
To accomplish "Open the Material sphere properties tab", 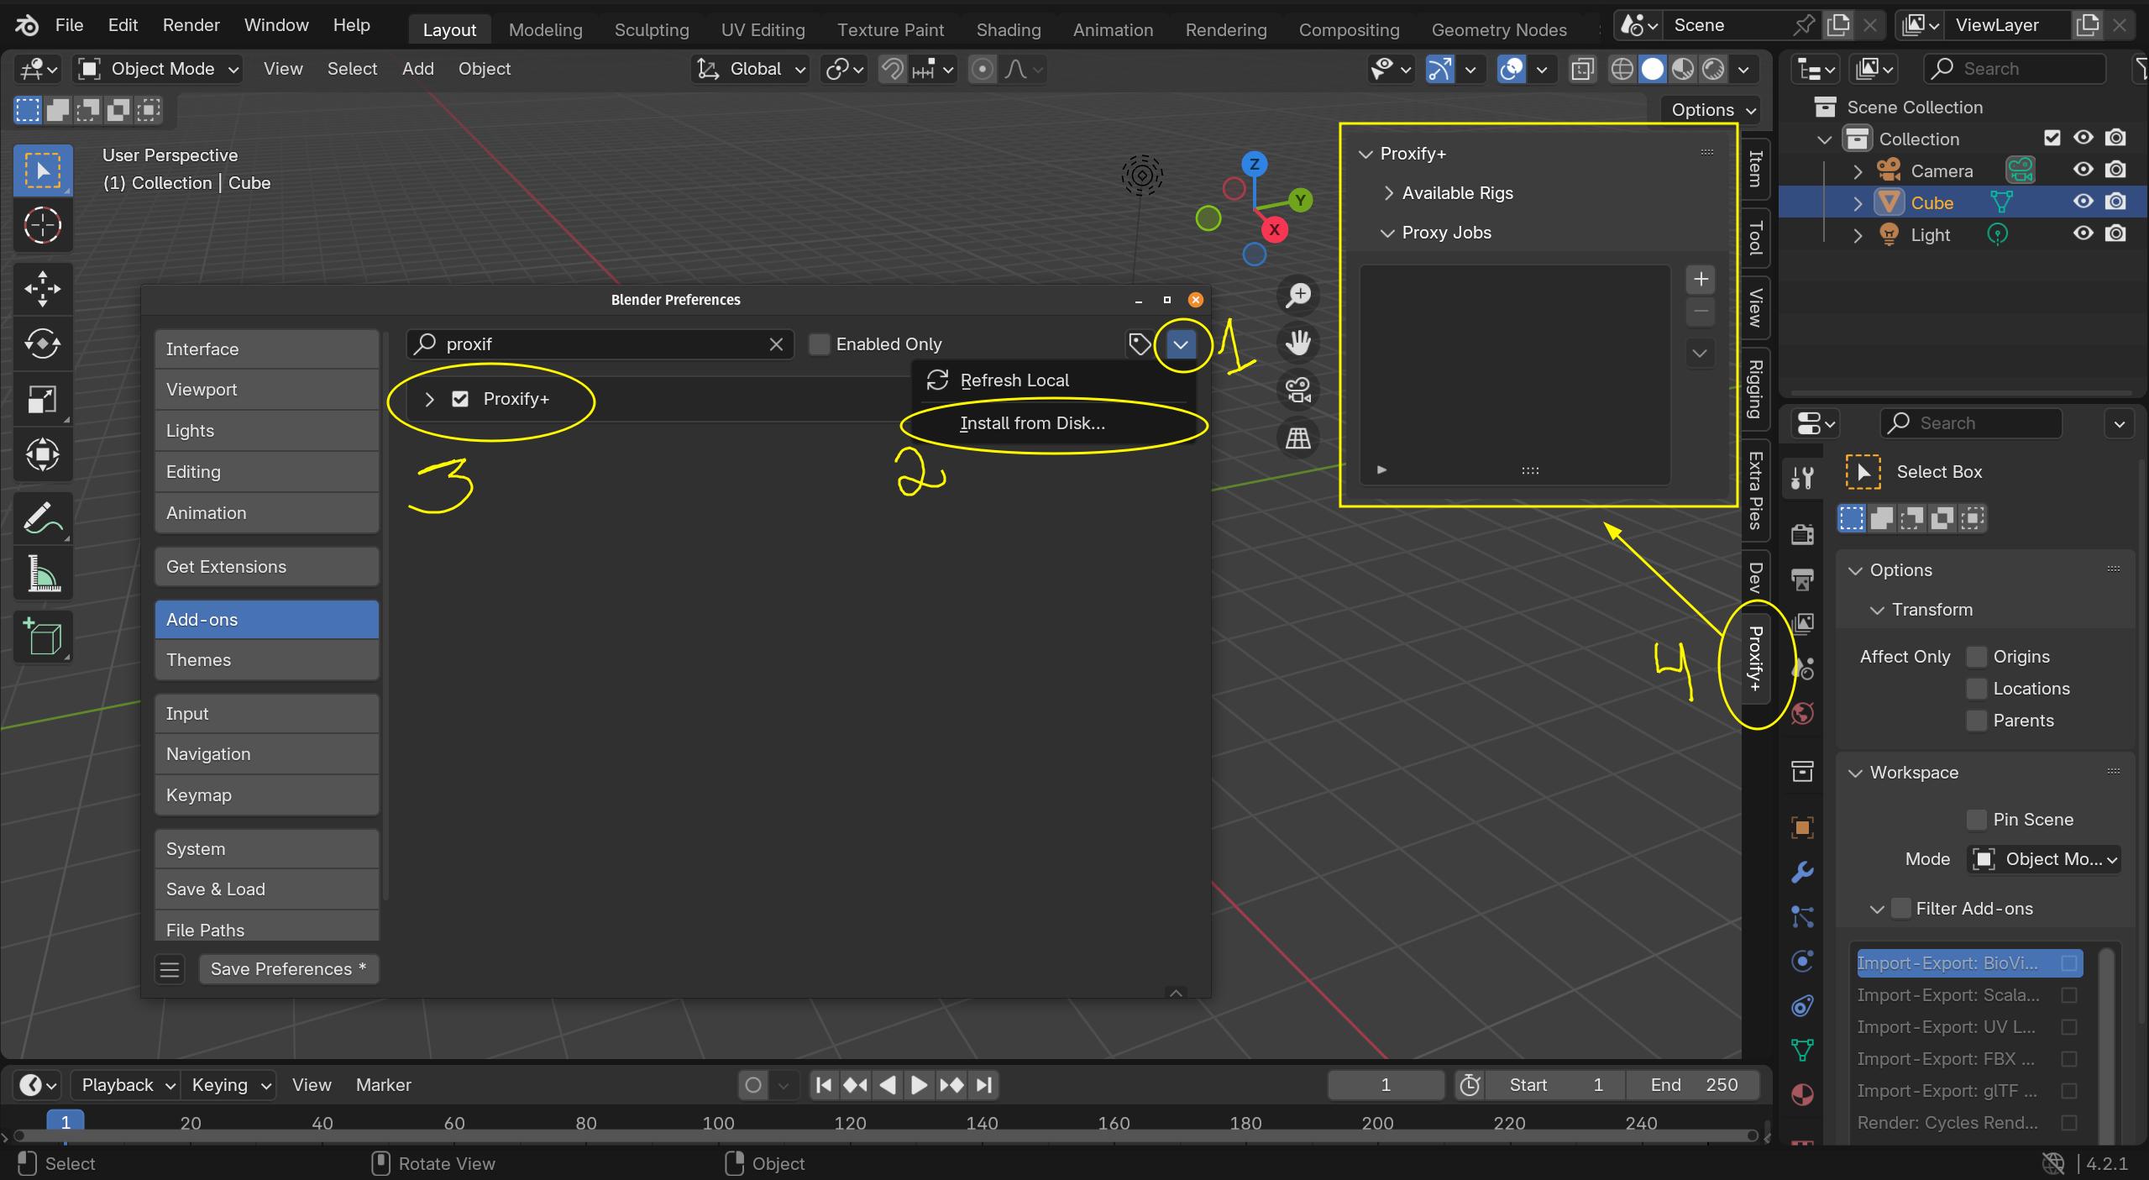I will click(1802, 1094).
